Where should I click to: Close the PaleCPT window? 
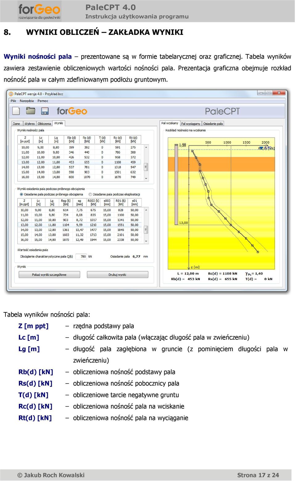click(279, 93)
